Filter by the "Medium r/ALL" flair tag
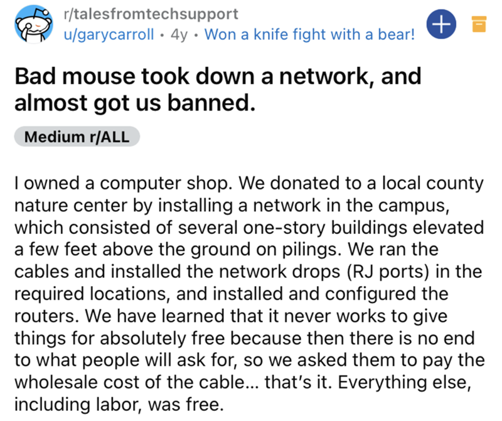502x421 pixels. [x=77, y=137]
